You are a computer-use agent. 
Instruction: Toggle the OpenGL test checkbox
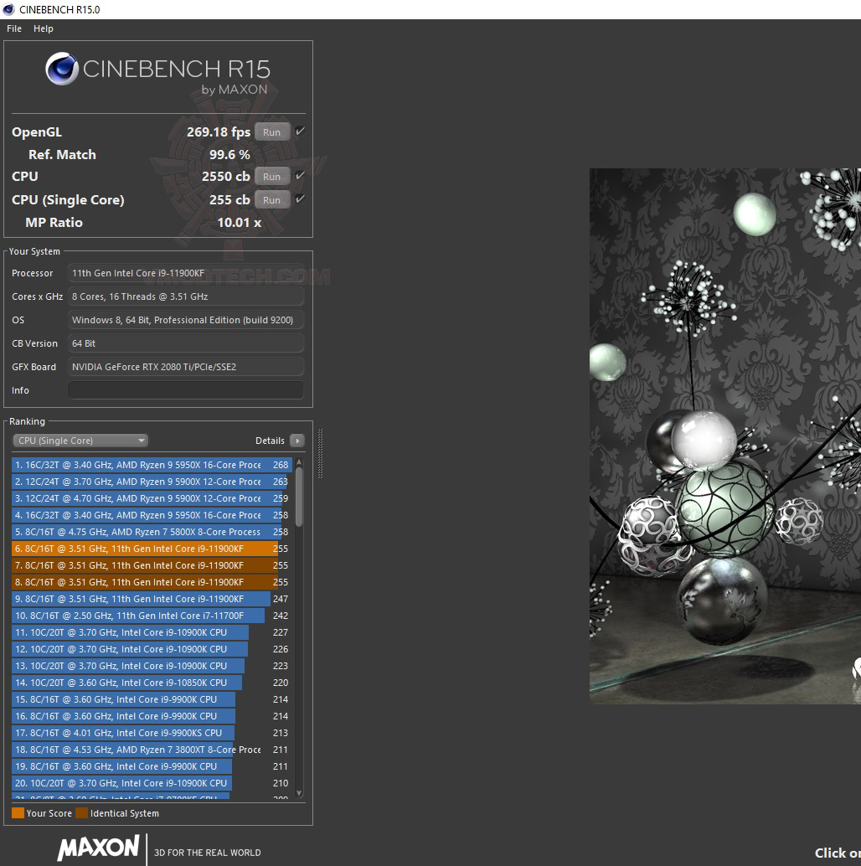coord(300,131)
